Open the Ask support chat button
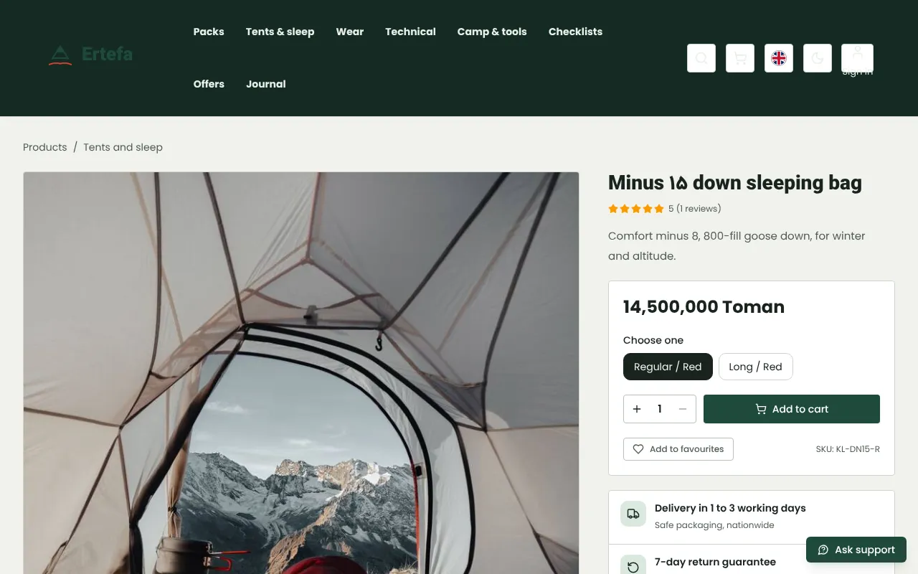Viewport: 918px width, 574px height. point(856,550)
